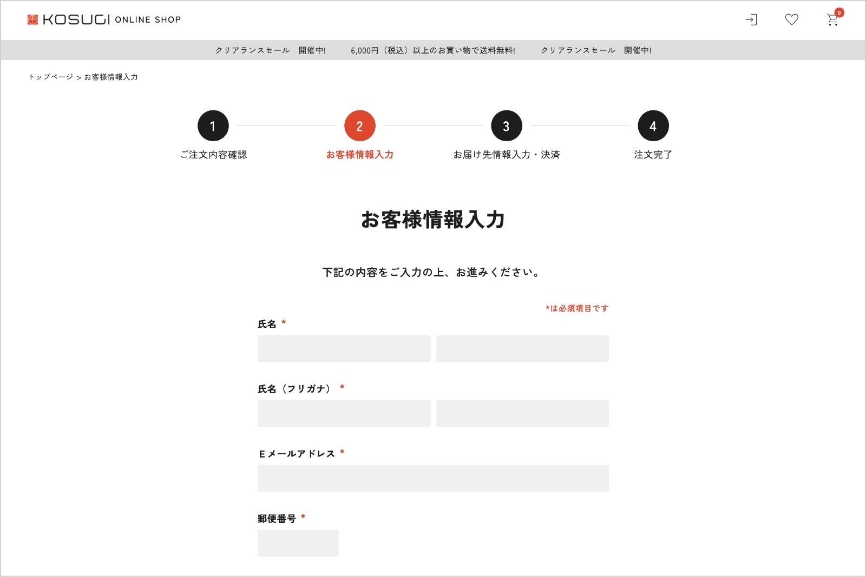866x577 pixels.
Task: Click the 郵便番号 postal code field
Action: click(x=298, y=543)
